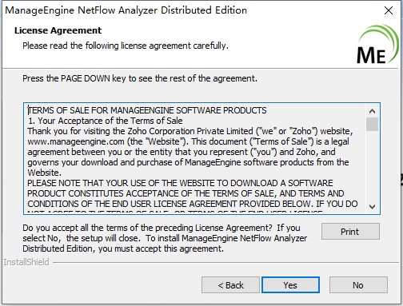403x306 pixels.
Task: Click the No button to decline
Action: 358,284
